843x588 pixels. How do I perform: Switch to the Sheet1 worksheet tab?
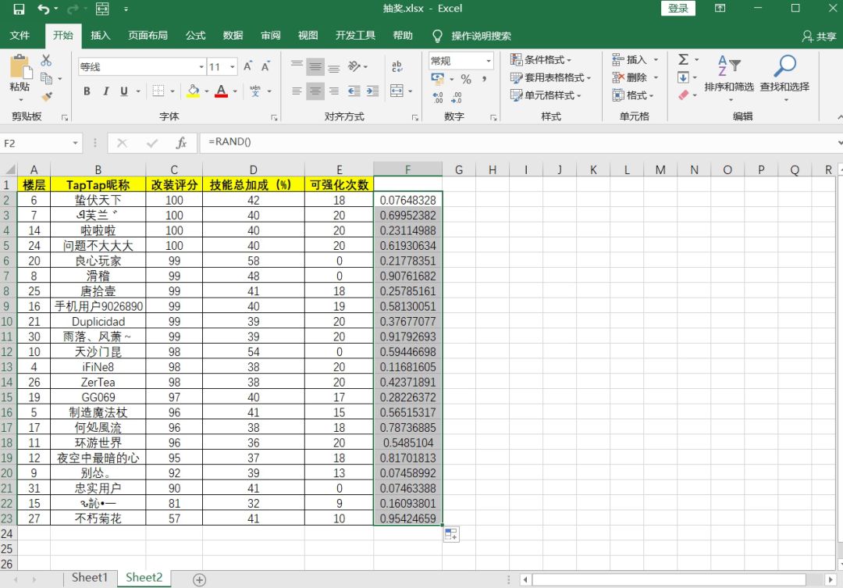[90, 578]
